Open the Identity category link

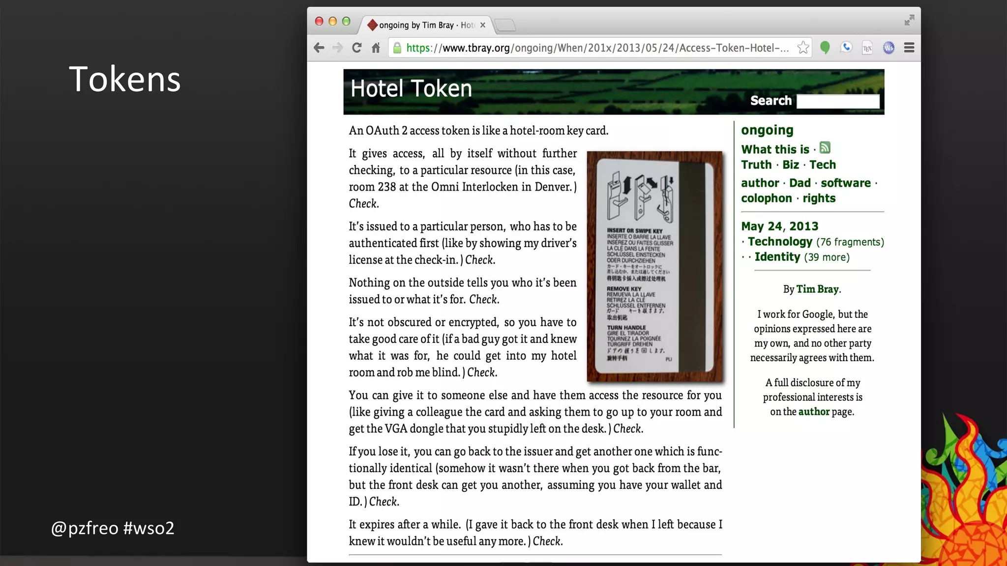(x=777, y=257)
